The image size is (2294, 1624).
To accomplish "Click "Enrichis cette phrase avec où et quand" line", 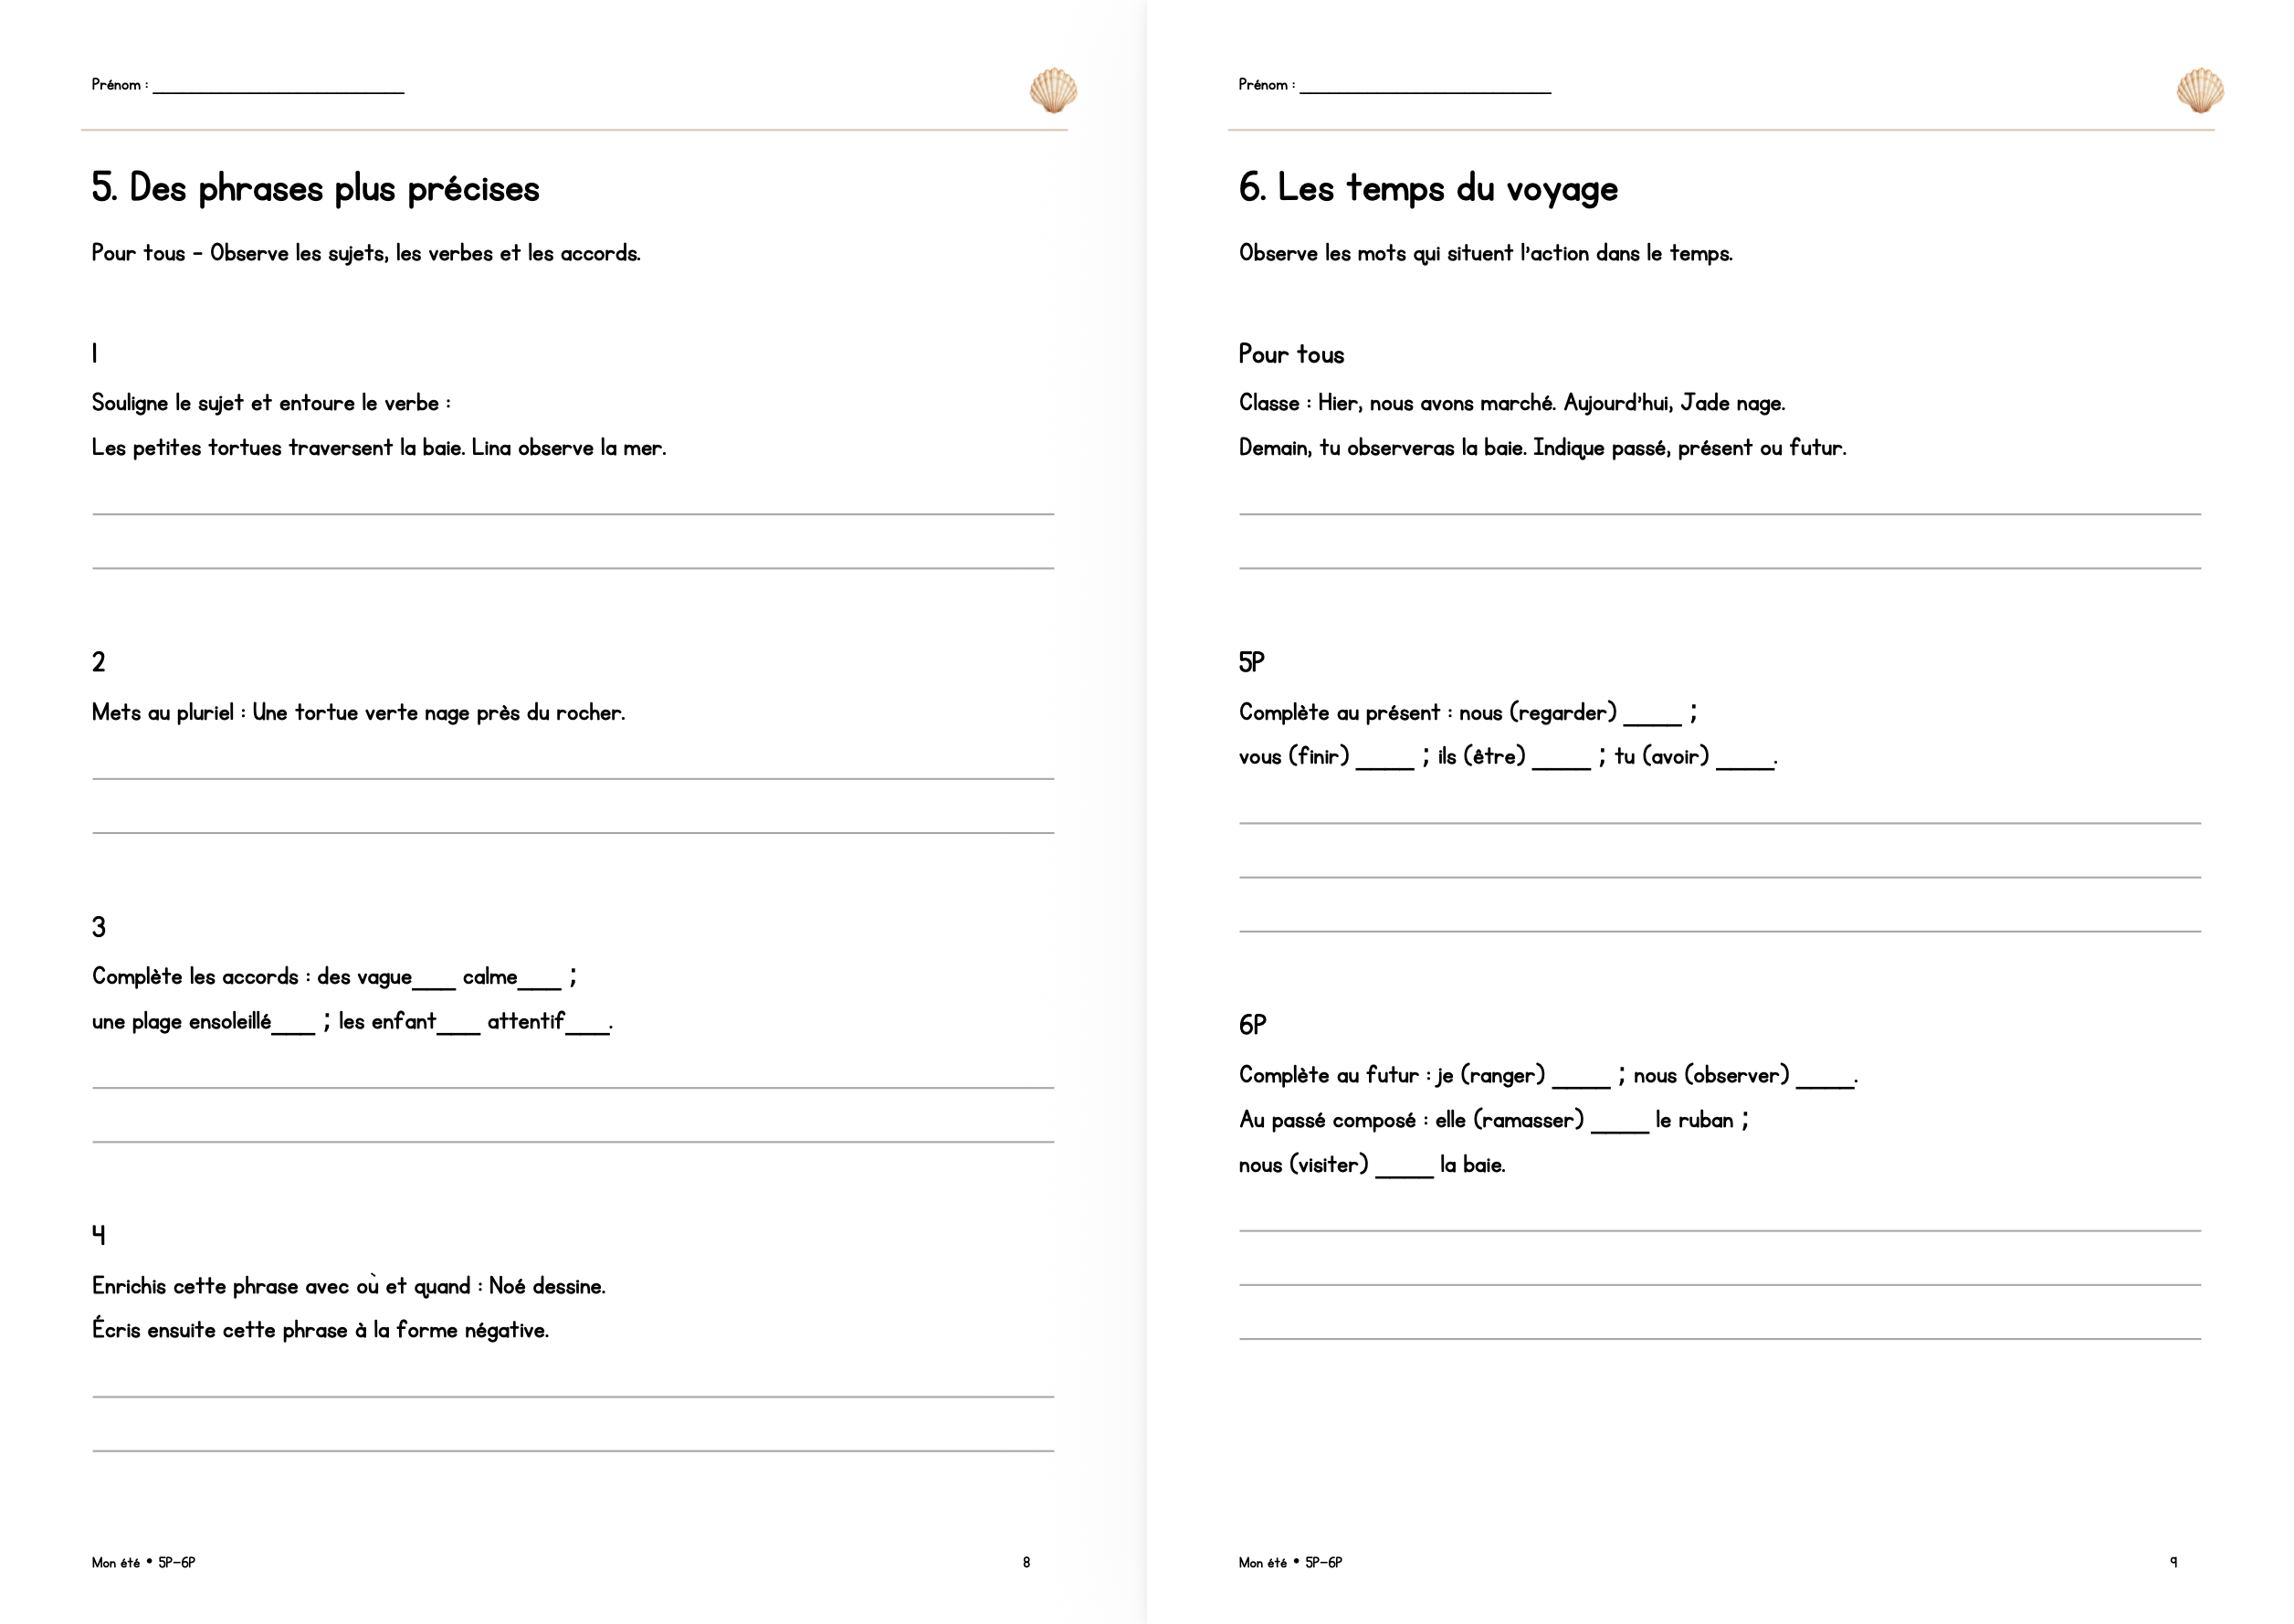I will [348, 1286].
